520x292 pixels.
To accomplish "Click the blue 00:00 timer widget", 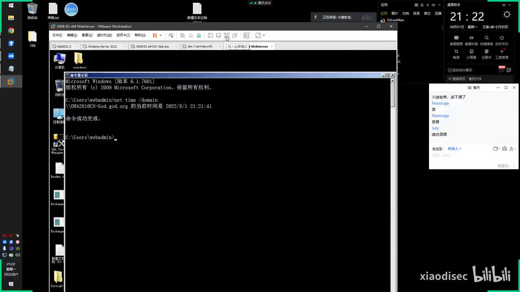I will point(71,9).
